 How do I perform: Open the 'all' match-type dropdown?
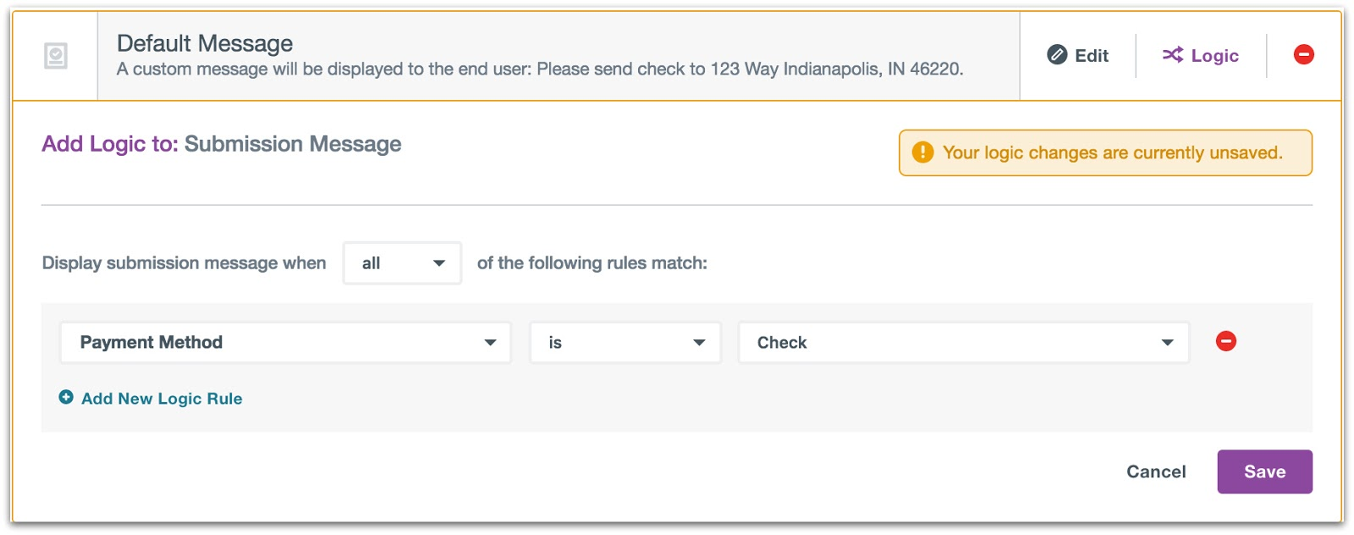[402, 263]
